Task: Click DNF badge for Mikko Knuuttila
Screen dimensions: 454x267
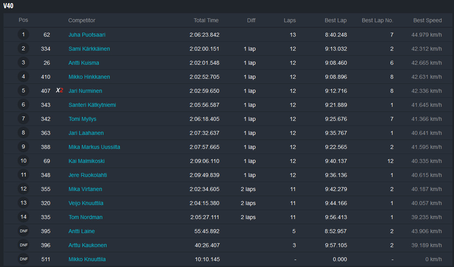Action: [x=23, y=259]
